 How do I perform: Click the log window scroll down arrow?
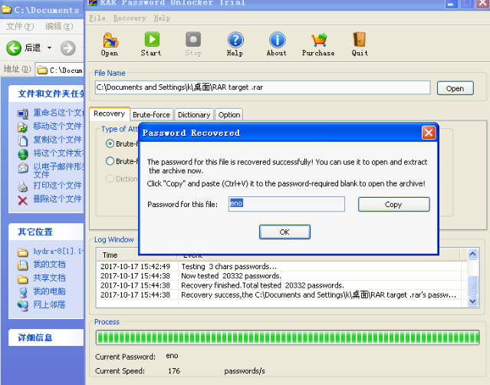pyautogui.click(x=472, y=301)
